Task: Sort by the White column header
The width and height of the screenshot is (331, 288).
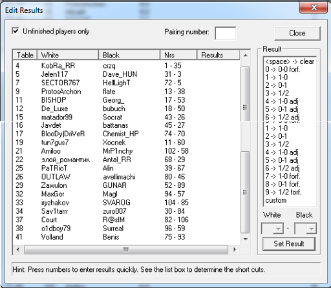Action: coord(68,55)
